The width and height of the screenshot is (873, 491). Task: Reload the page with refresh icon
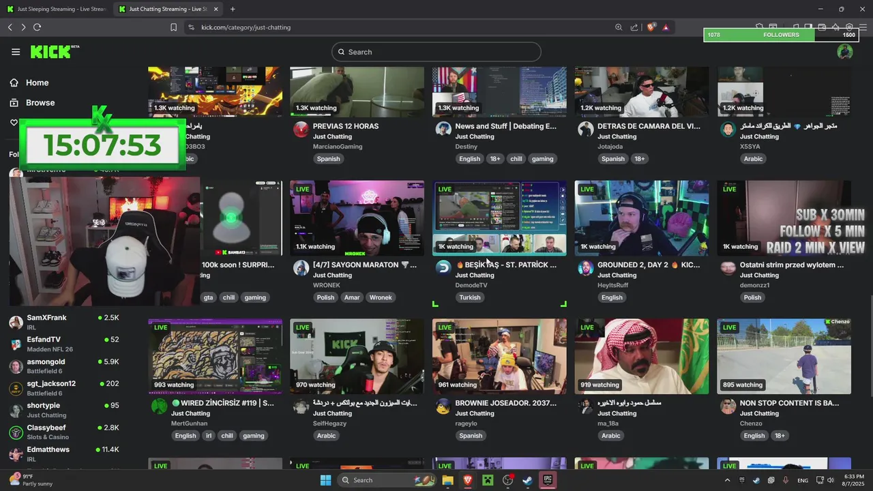pyautogui.click(x=37, y=27)
